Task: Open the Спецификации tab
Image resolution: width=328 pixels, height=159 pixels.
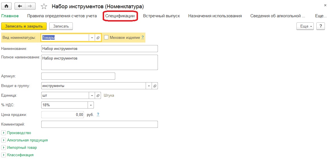Action: (120, 16)
